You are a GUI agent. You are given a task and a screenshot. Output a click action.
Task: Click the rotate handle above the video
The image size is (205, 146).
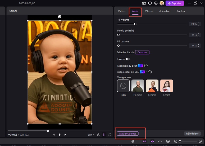coord(60,17)
